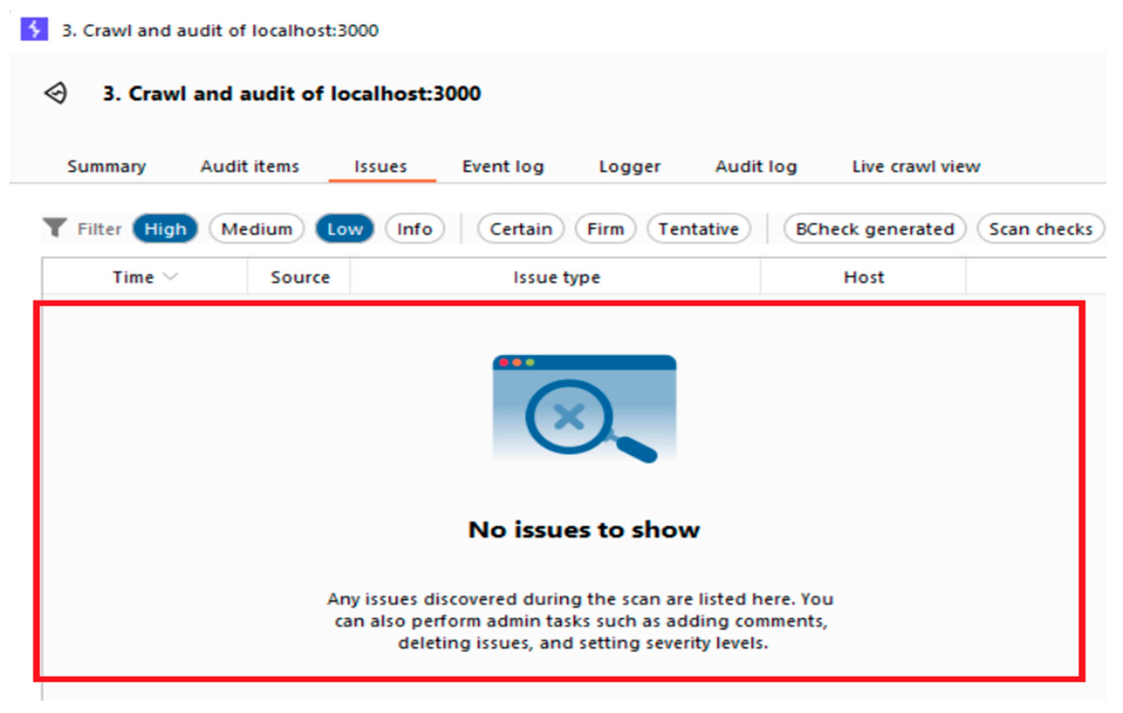Switch to the Audit items tab

(x=249, y=167)
